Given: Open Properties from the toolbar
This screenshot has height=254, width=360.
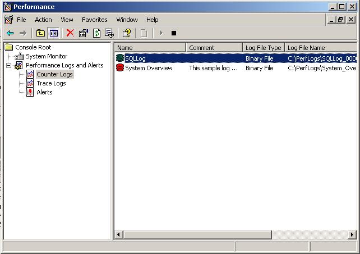Looking at the screenshot, I should [84, 33].
